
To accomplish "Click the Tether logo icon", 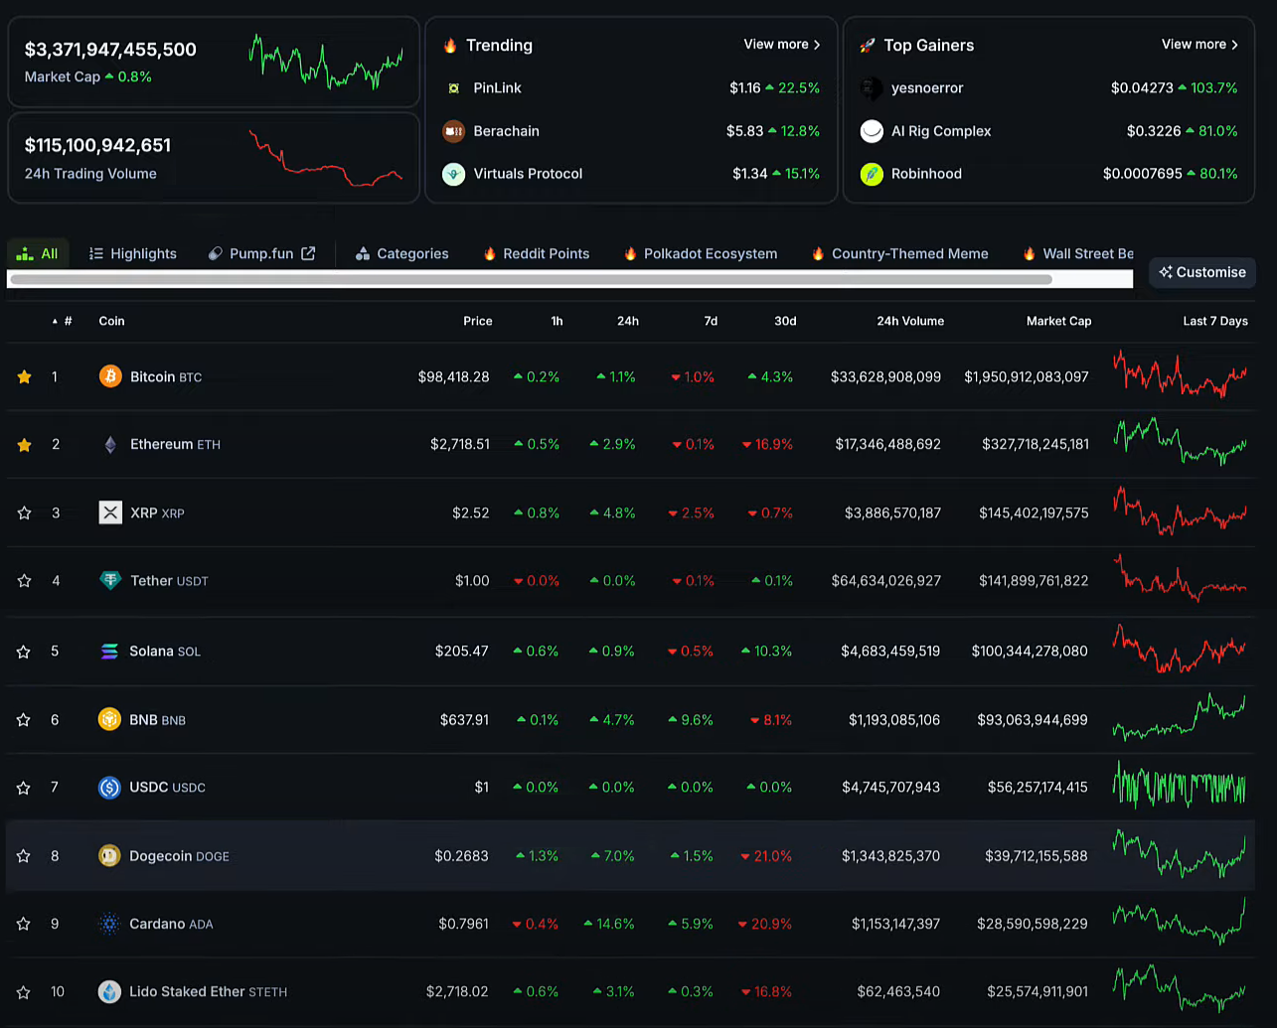I will click(x=110, y=581).
